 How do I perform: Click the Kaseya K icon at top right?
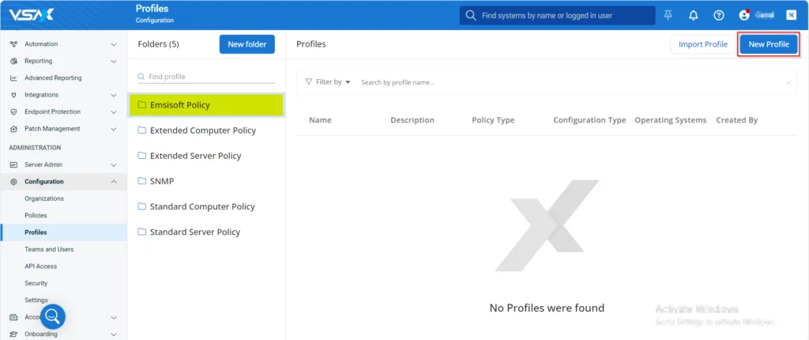coord(791,15)
